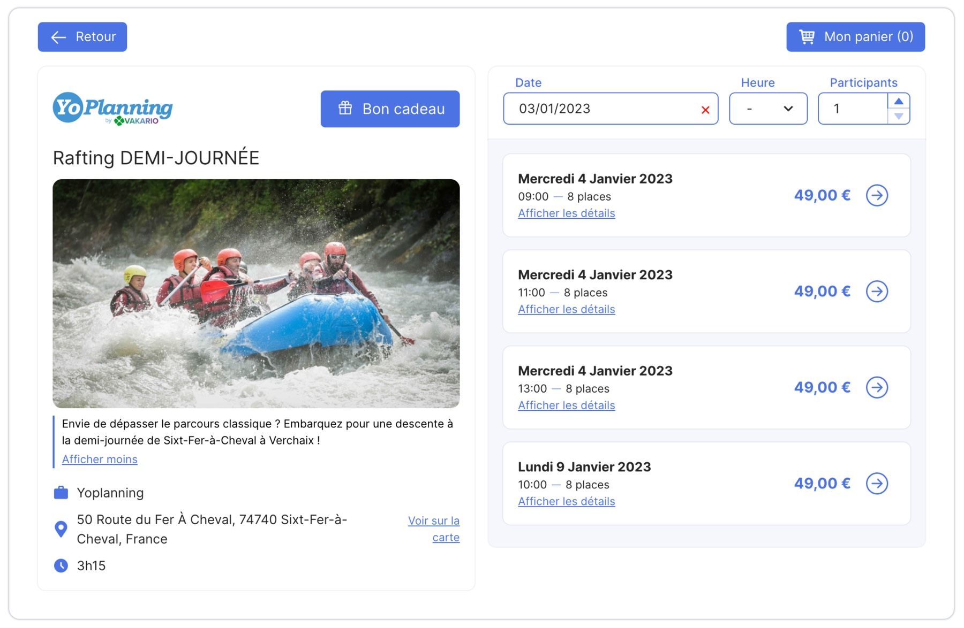Image resolution: width=964 pixels, height=628 pixels.
Task: Open Mon panier (0) cart
Action: [x=855, y=37]
